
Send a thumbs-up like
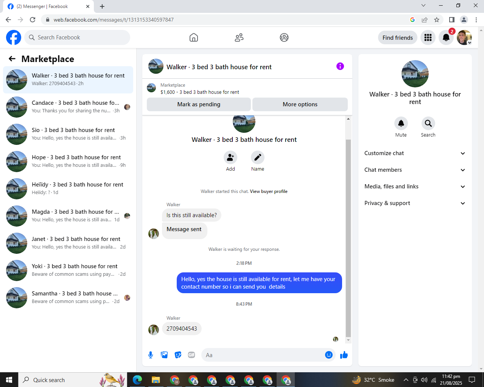[344, 355]
